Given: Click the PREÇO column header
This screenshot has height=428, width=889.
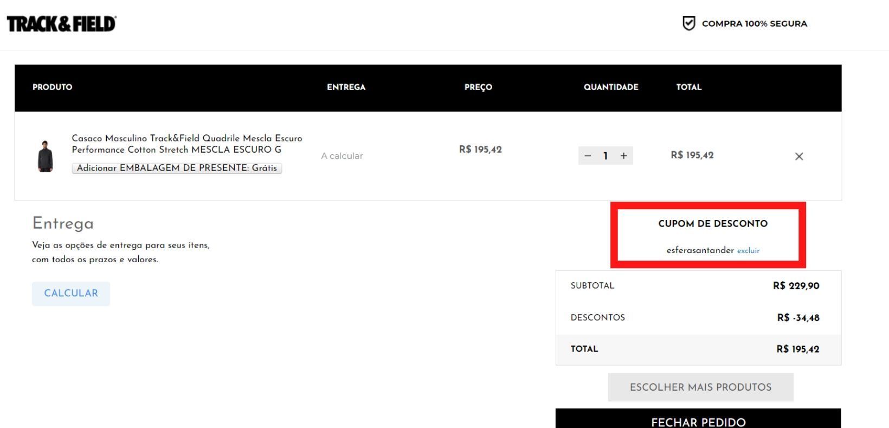Looking at the screenshot, I should [x=478, y=87].
